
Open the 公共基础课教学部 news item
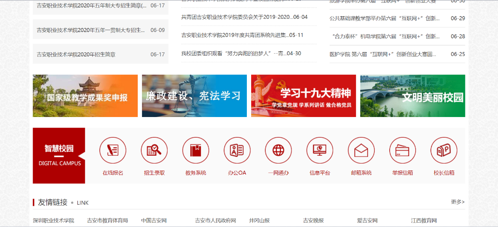coord(385,18)
